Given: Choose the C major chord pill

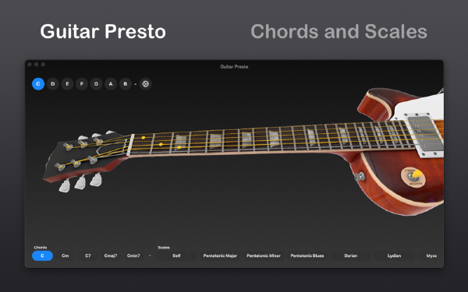Looking at the screenshot, I should [x=42, y=255].
